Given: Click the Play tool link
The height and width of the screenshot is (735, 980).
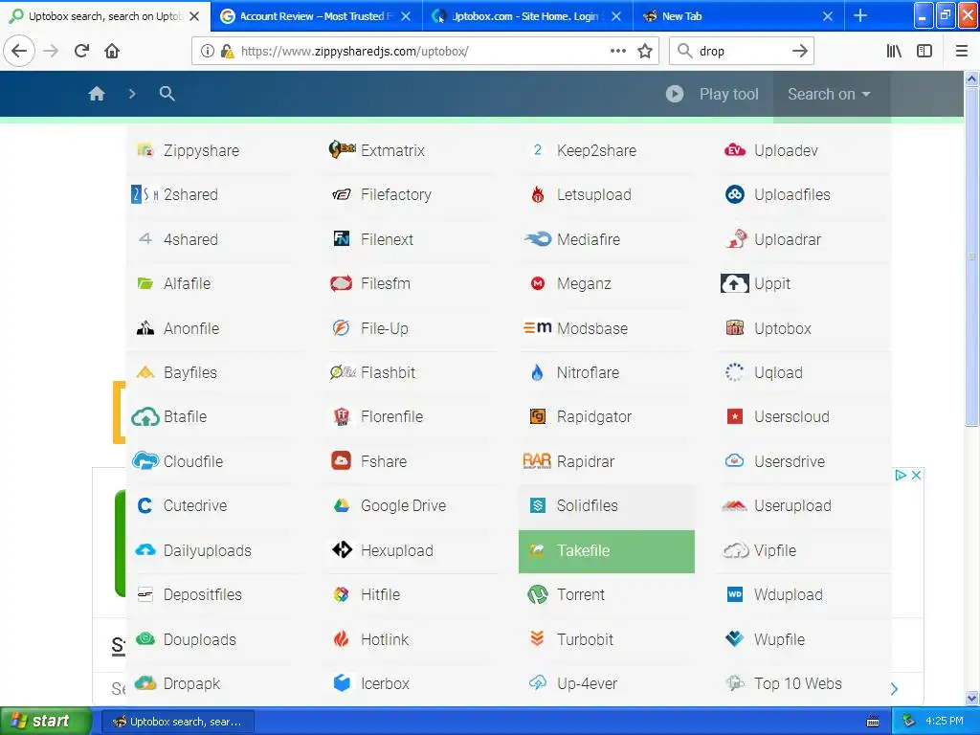Looking at the screenshot, I should [728, 95].
